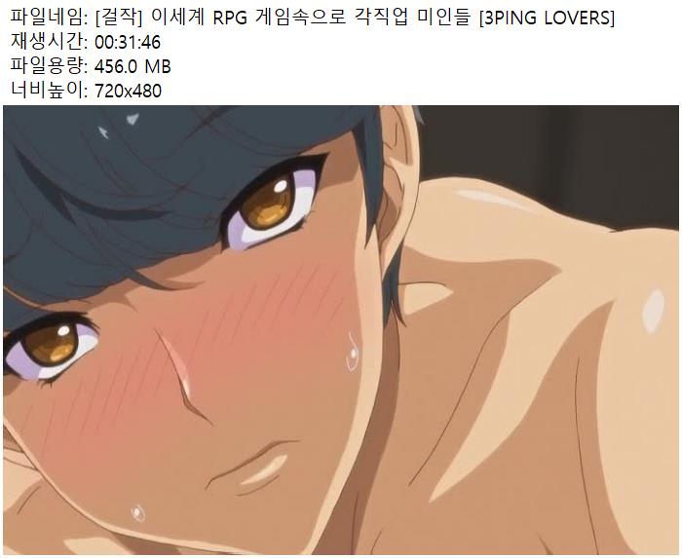Select the 이세계 word in the title
This screenshot has height=558, width=682.
[x=178, y=18]
